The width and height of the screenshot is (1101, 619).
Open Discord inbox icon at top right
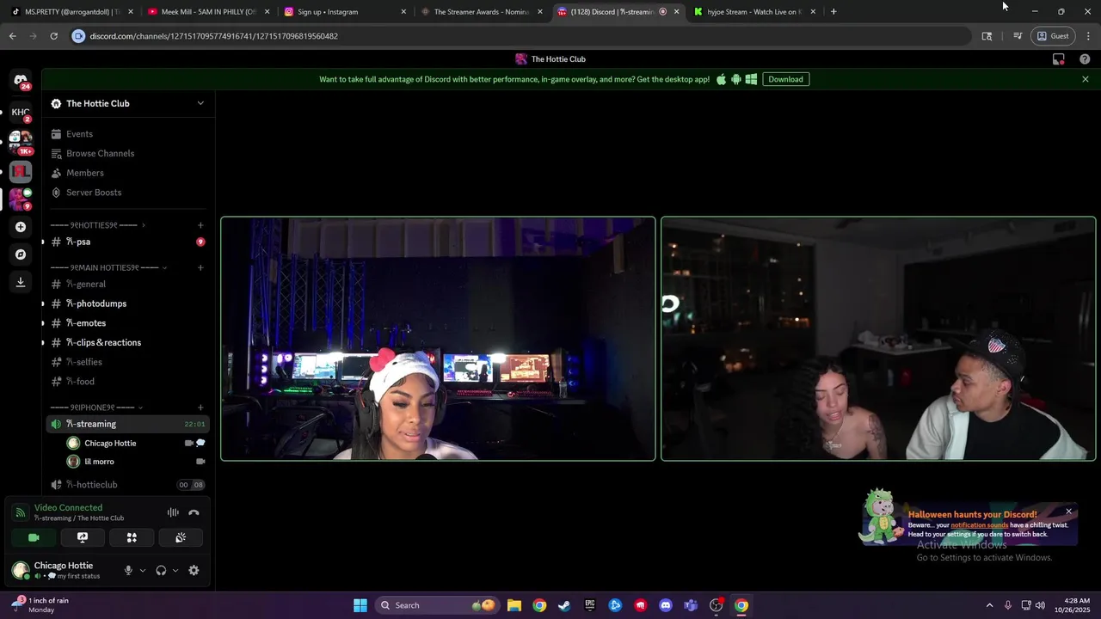(x=1059, y=59)
